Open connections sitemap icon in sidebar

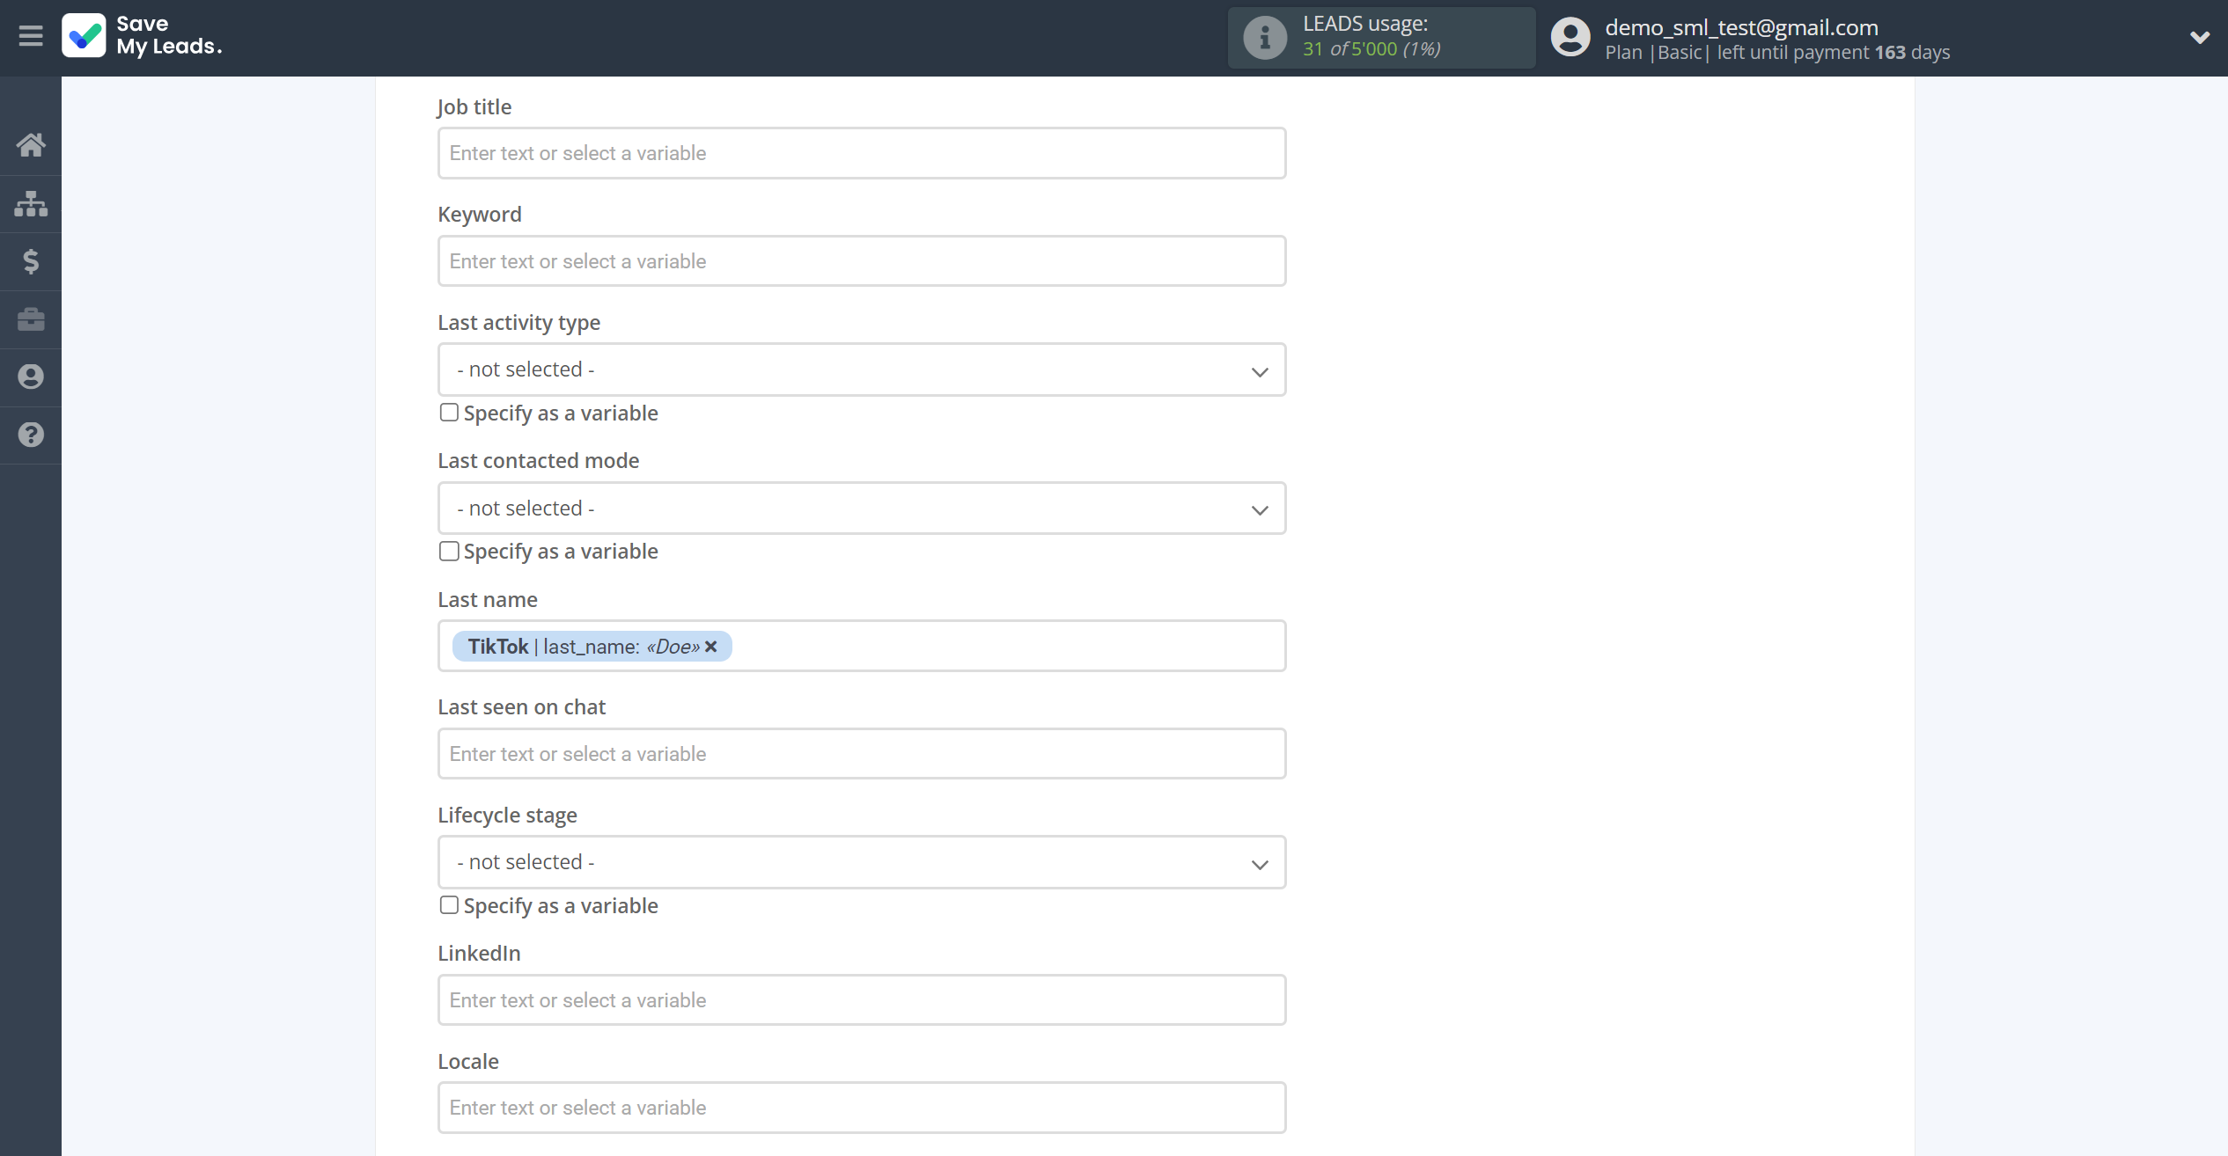pos(31,203)
